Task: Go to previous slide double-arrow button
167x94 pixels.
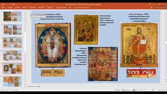Action: [166, 80]
